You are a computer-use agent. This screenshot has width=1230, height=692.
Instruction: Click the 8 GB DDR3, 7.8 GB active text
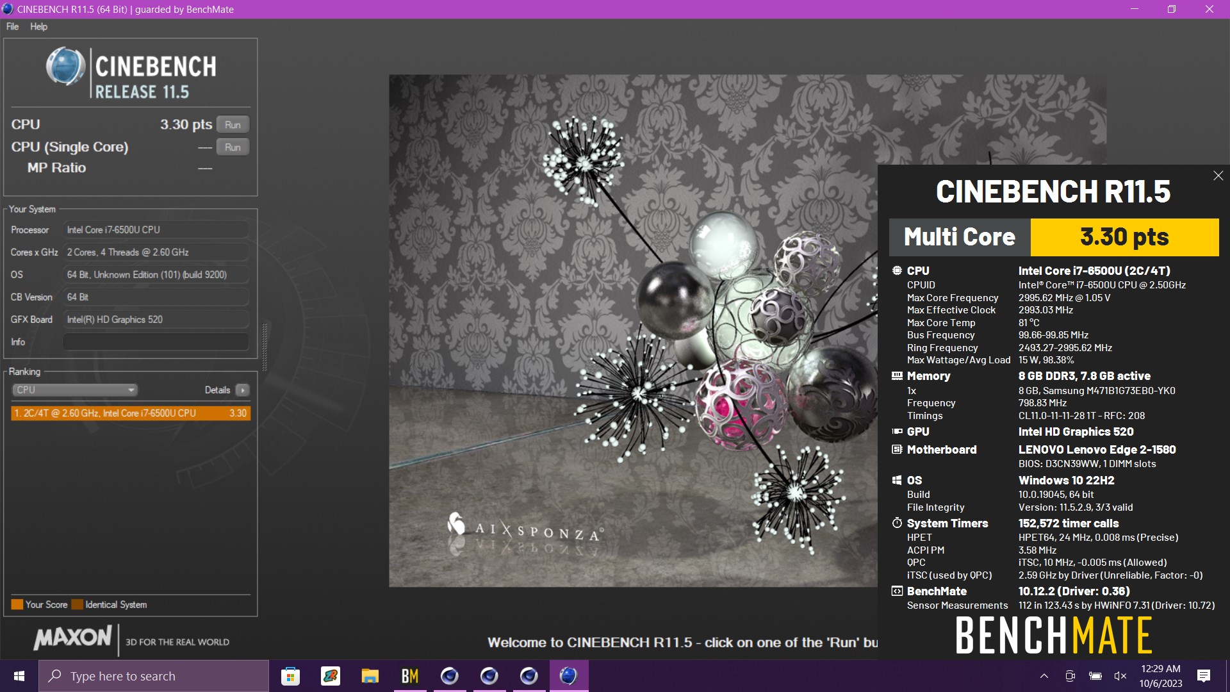point(1084,375)
